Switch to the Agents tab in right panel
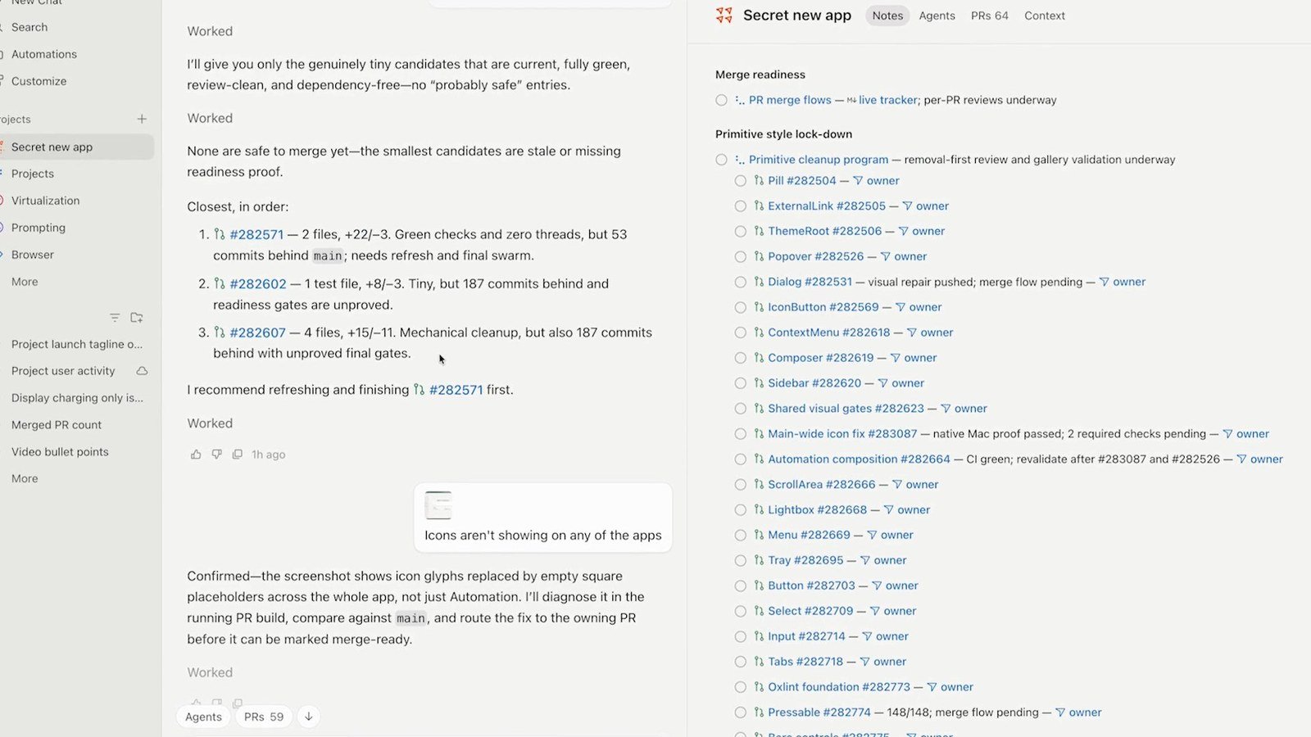This screenshot has height=737, width=1311. (x=937, y=16)
